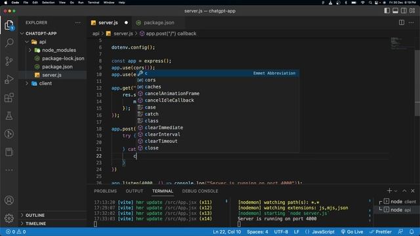Open the DEBUG CONSOLE tab
The height and width of the screenshot is (236, 420).
199,191
